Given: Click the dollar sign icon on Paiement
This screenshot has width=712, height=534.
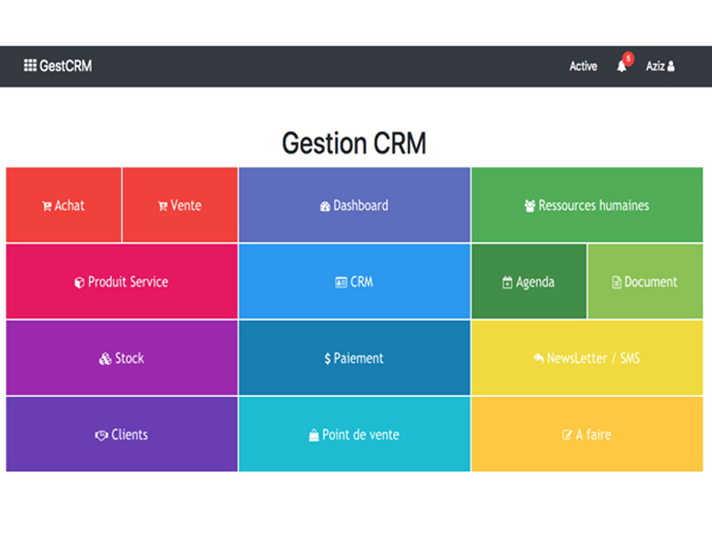Looking at the screenshot, I should click(328, 359).
